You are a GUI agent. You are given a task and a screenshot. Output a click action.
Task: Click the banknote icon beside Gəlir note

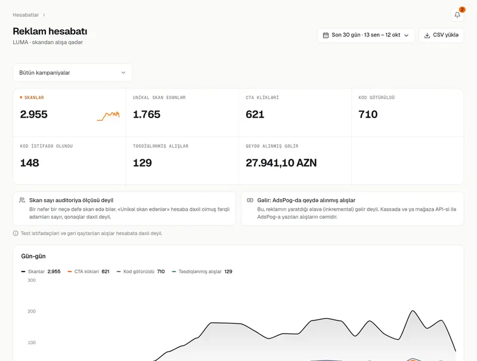(250, 200)
